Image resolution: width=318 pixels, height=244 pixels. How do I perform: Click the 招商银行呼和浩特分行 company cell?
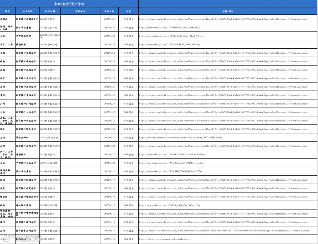coord(27,214)
